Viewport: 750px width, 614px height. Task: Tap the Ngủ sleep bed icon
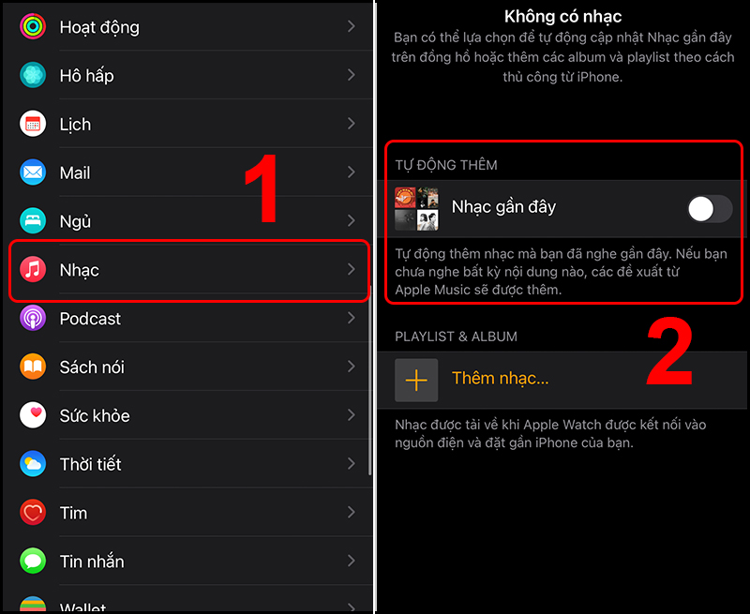coord(33,220)
